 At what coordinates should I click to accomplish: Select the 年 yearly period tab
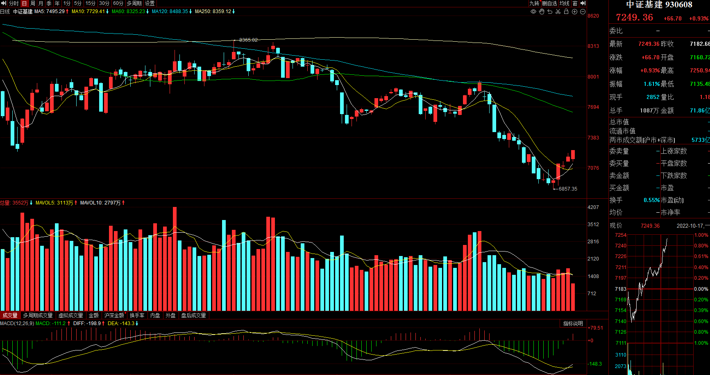57,3
